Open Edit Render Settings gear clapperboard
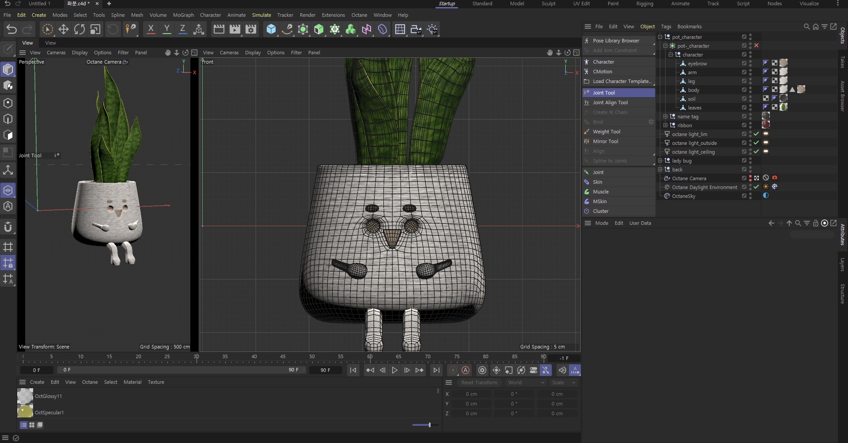 coord(251,30)
